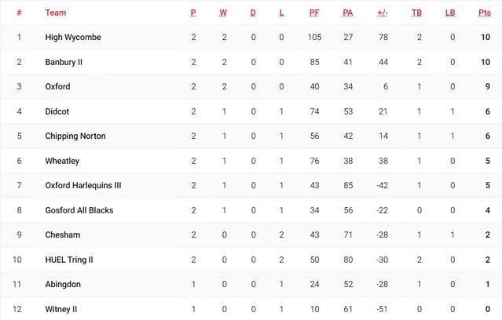This screenshot has height=320, width=502.
Task: Click the P played column header
Action: [193, 13]
